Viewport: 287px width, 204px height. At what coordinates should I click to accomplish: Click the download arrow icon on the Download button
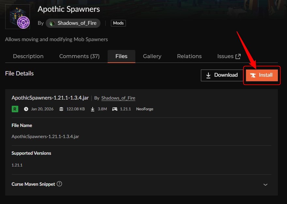click(x=208, y=75)
